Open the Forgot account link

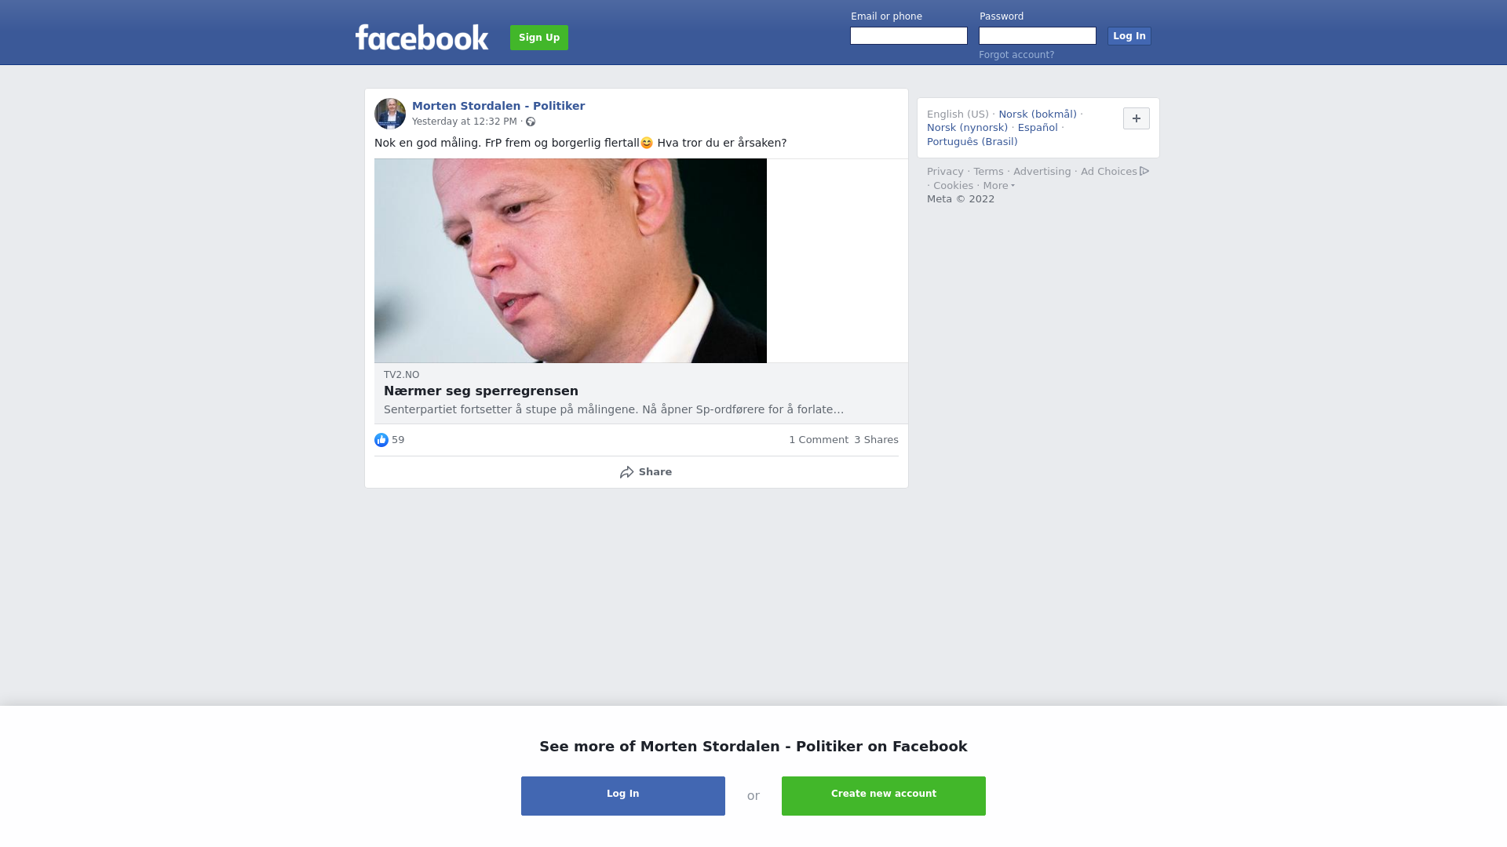point(1016,55)
